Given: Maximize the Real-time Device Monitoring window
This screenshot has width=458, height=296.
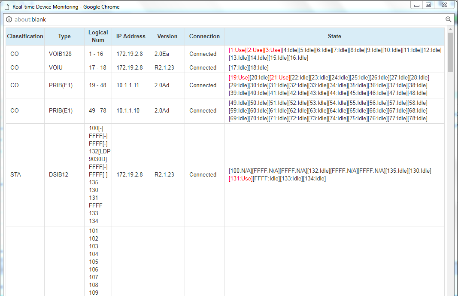Looking at the screenshot, I should point(428,5).
